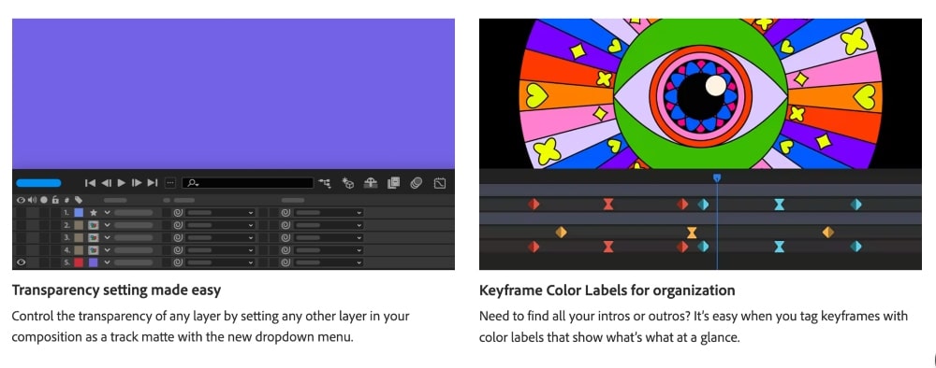Open the three-dots options button beside playback controls
This screenshot has width=936, height=368.
170,183
